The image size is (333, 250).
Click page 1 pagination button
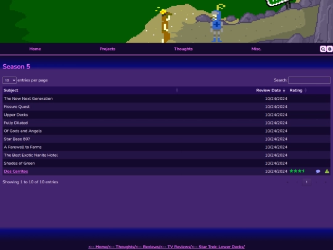[306, 182]
